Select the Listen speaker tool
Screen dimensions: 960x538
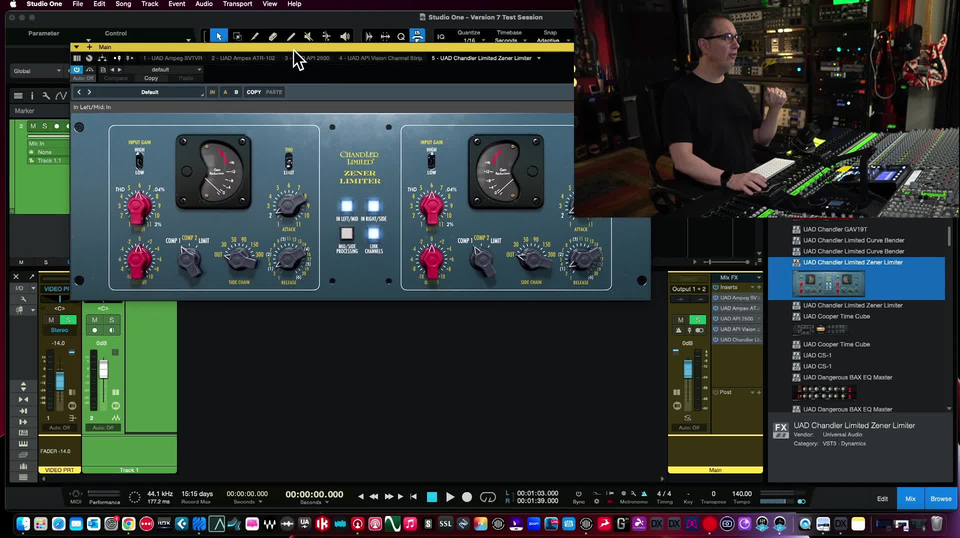345,36
